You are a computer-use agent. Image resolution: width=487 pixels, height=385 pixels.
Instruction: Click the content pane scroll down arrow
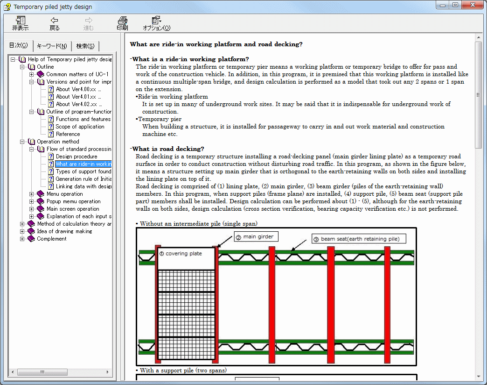pos(478,377)
